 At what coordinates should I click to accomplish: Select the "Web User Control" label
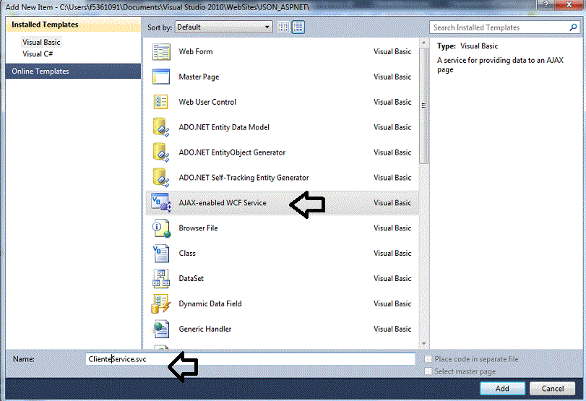(207, 102)
